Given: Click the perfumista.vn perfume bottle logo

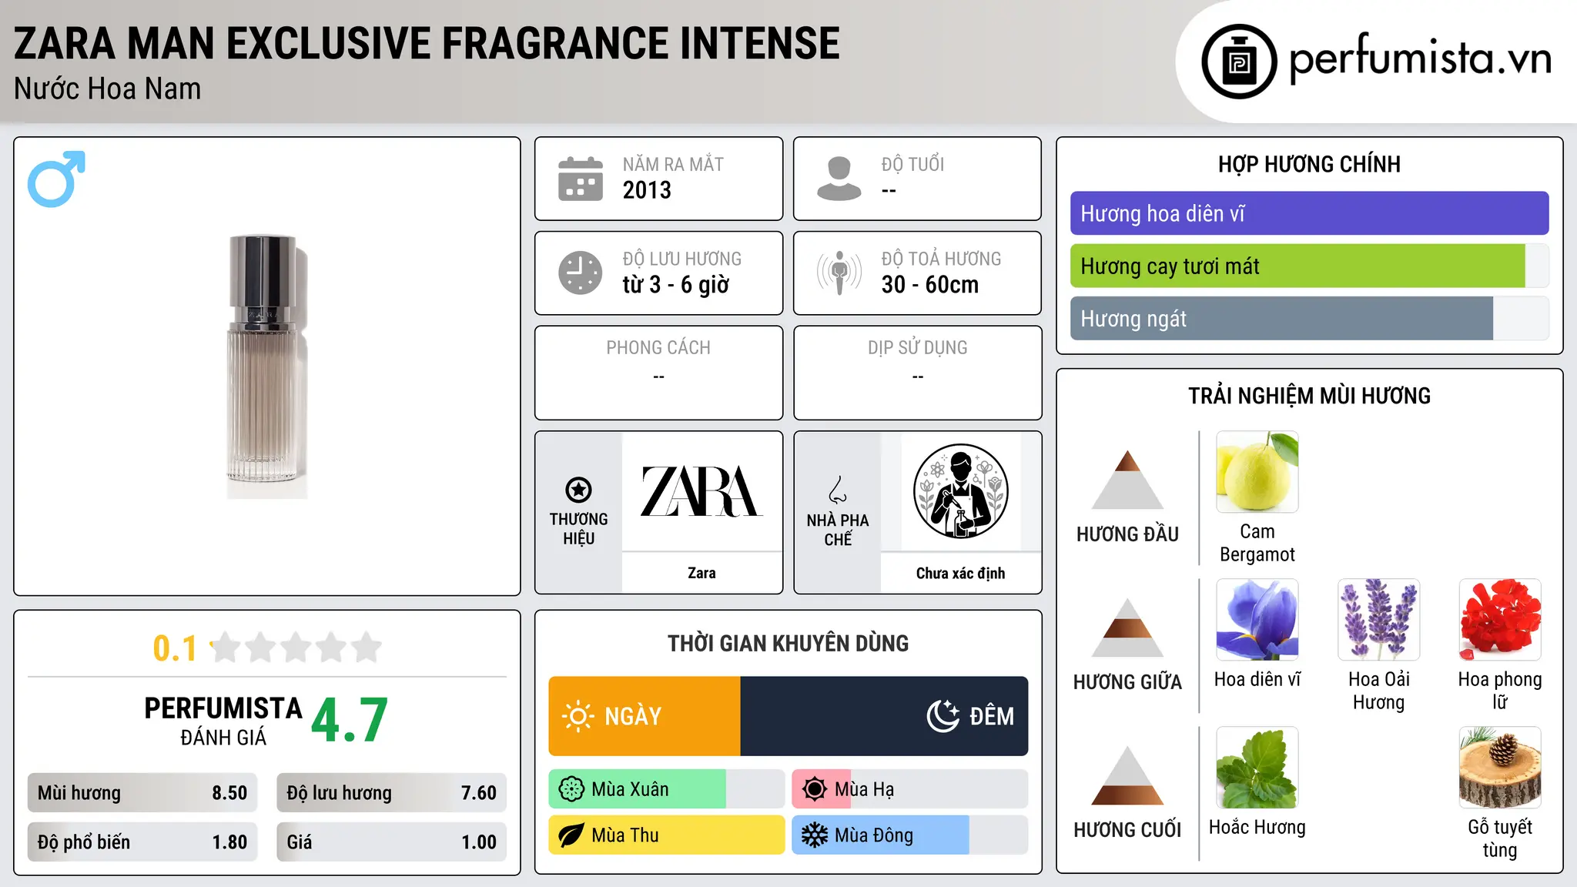Looking at the screenshot, I should (x=1239, y=61).
